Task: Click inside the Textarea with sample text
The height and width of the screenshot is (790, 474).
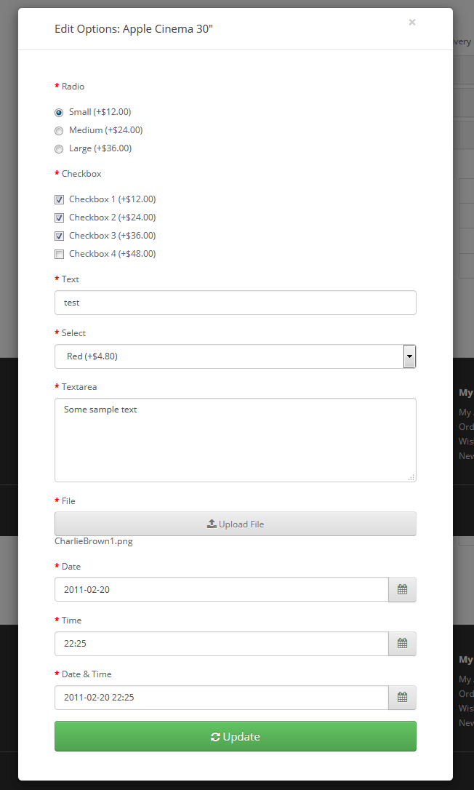Action: coord(236,440)
